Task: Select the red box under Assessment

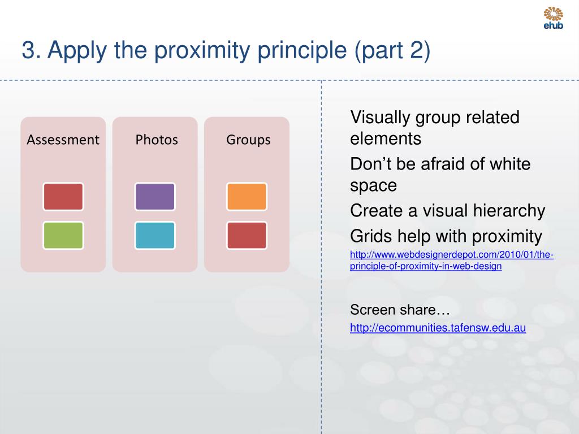Action: [63, 197]
